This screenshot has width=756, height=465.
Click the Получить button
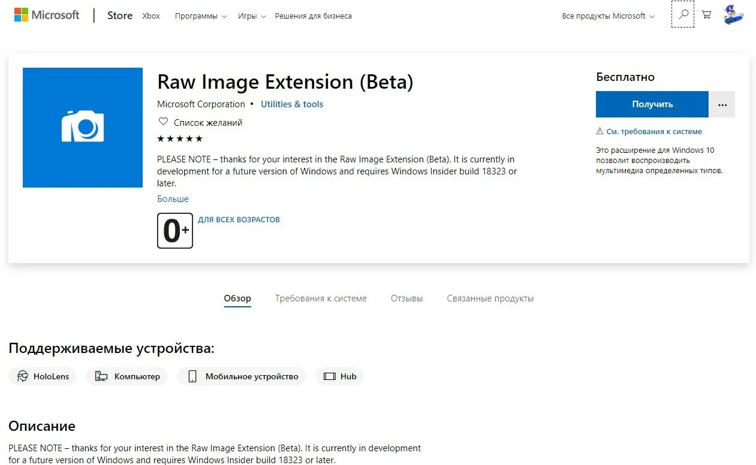pos(652,104)
